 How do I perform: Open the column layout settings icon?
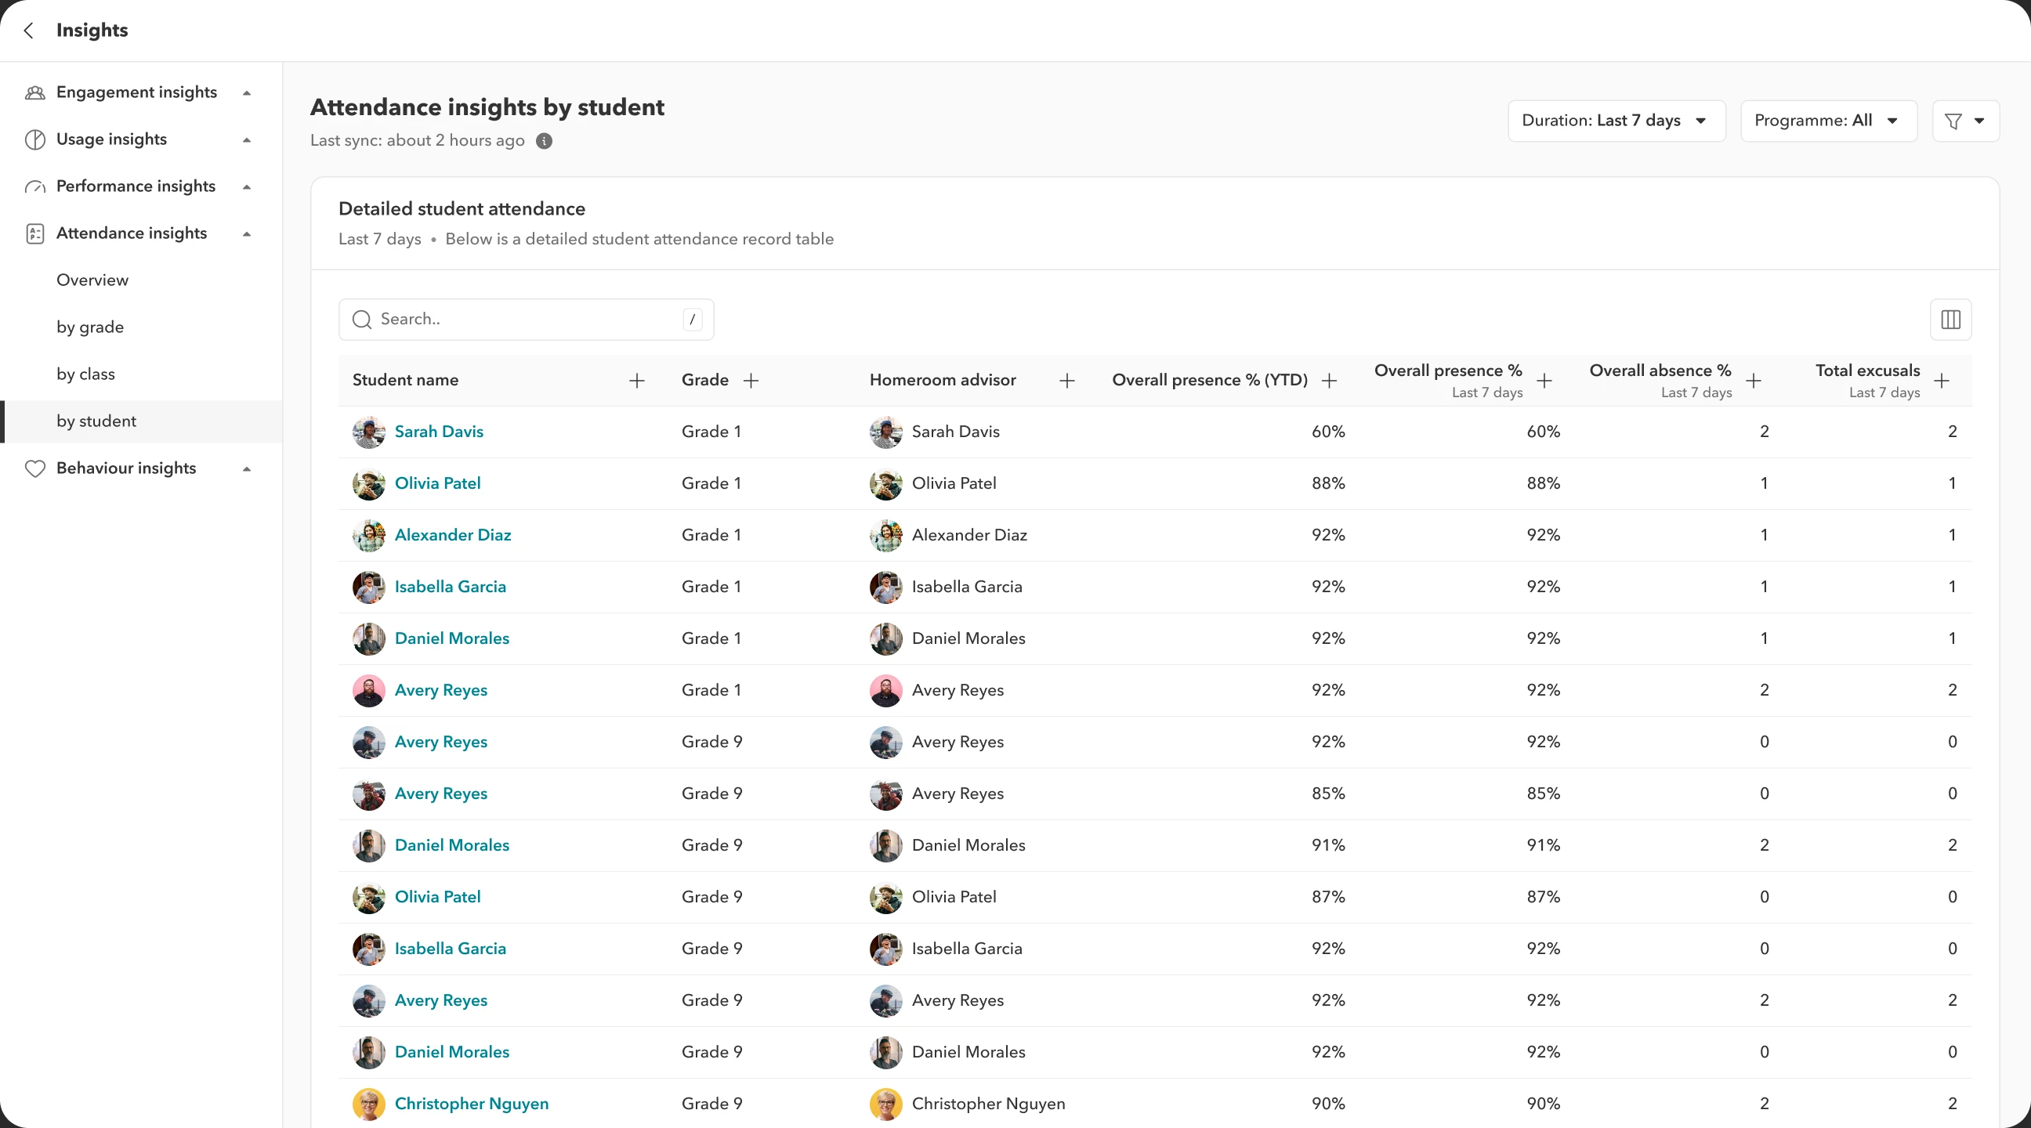pos(1950,320)
